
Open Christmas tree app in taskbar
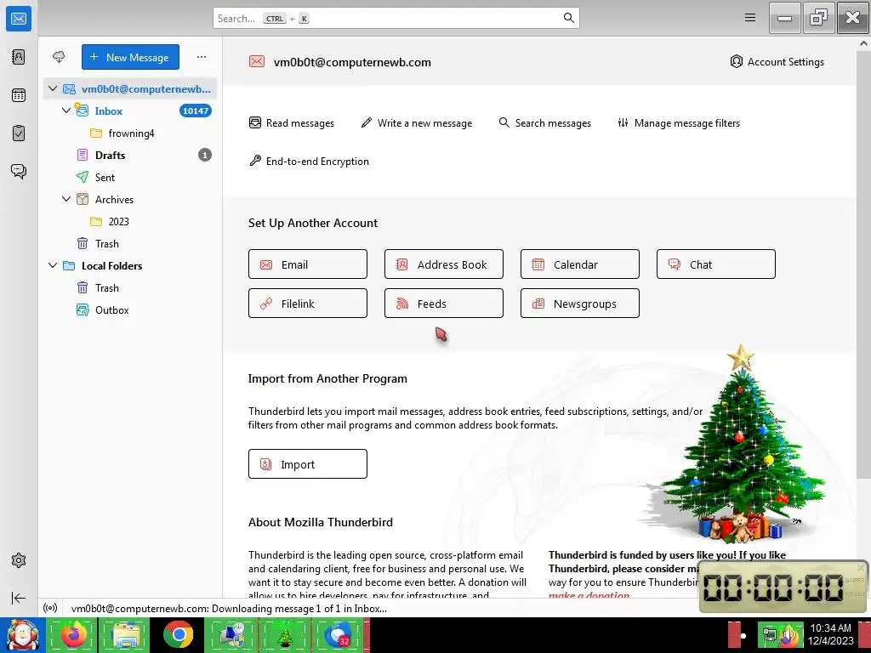[284, 634]
